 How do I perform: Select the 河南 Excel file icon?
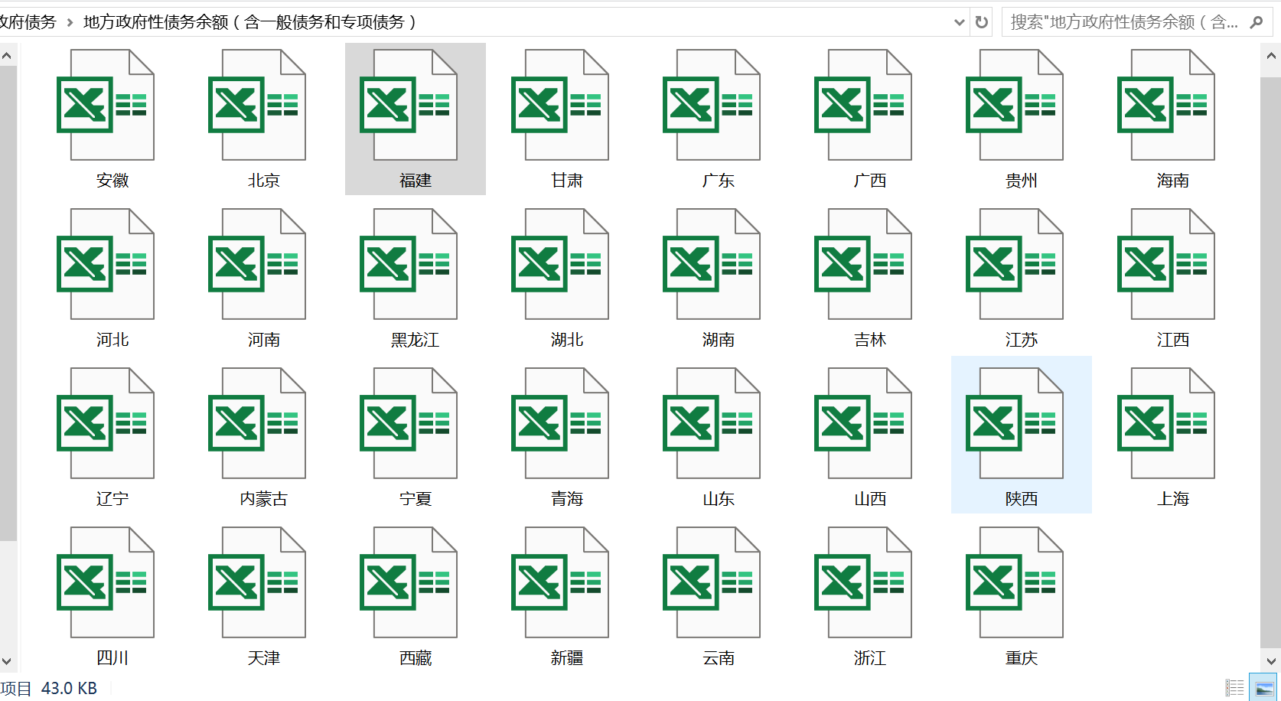257,264
